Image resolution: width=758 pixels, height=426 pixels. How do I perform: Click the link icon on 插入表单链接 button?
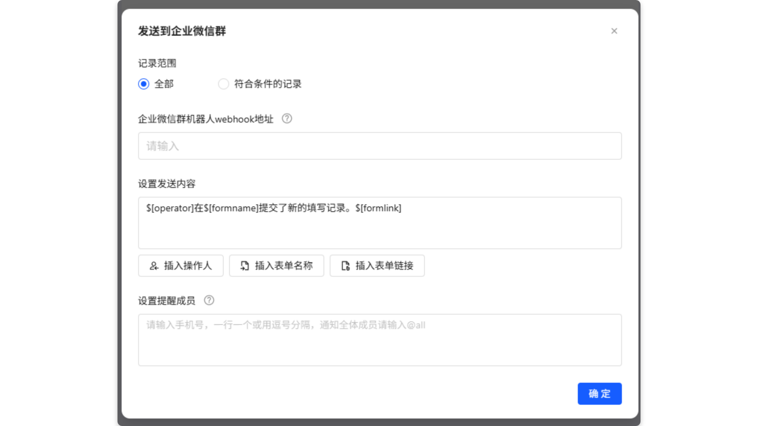pos(345,266)
